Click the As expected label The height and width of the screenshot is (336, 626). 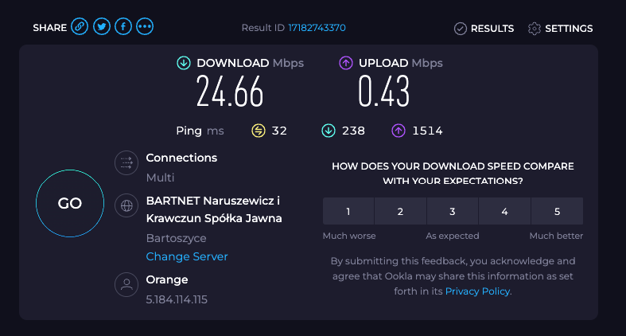(x=453, y=236)
